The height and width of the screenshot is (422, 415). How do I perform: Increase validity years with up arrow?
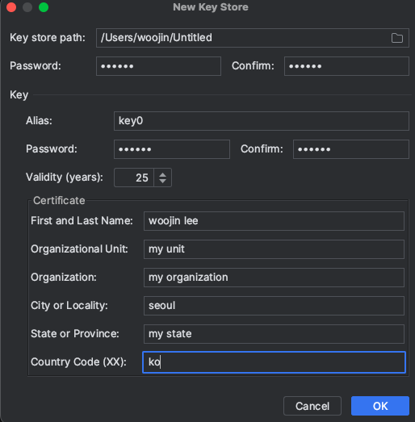point(162,174)
